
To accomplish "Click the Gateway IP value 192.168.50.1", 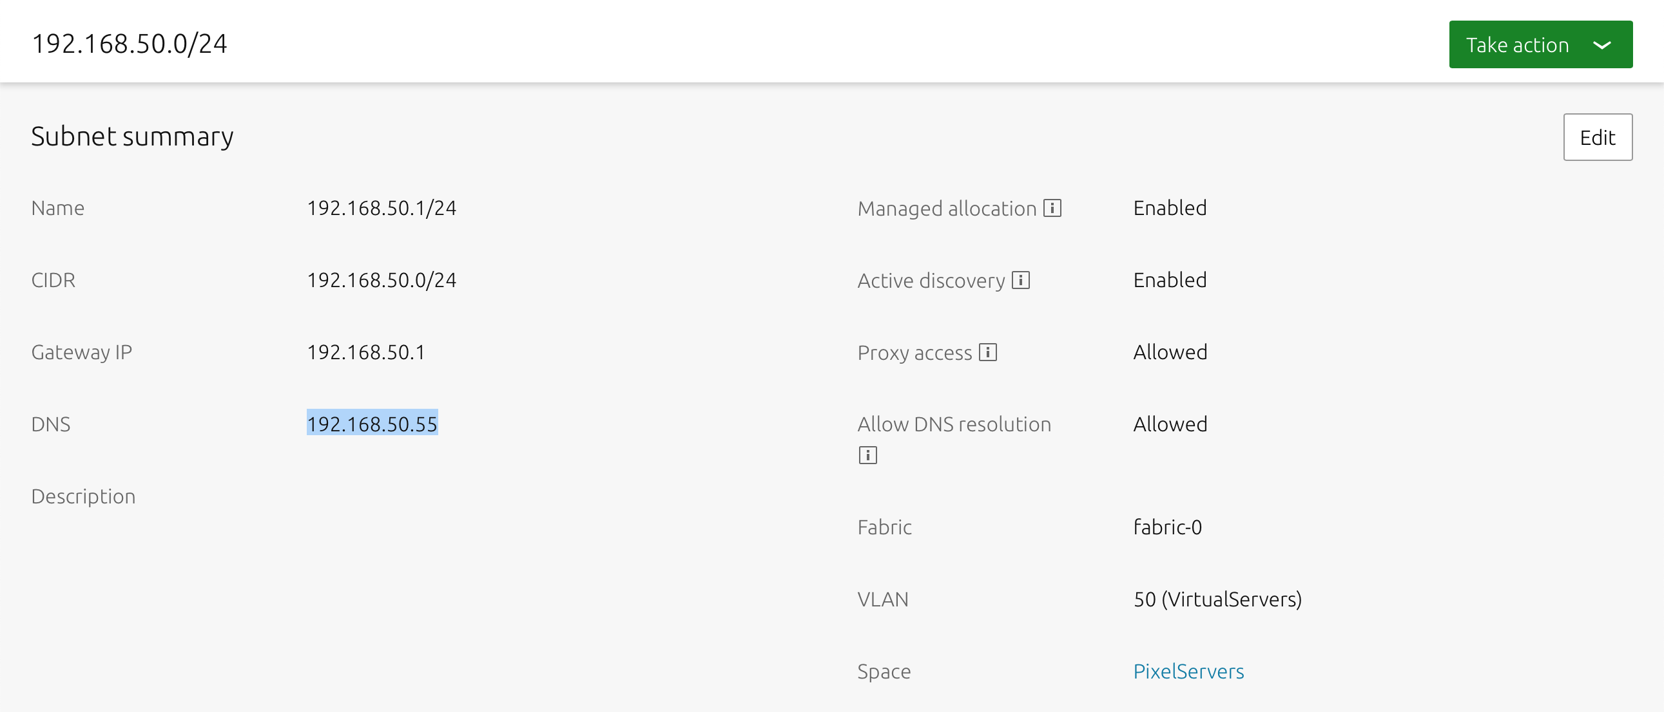I will (x=365, y=351).
